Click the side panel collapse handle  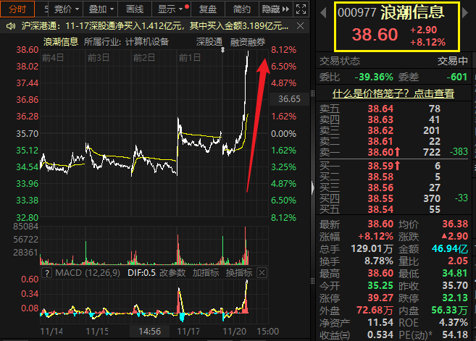click(313, 188)
